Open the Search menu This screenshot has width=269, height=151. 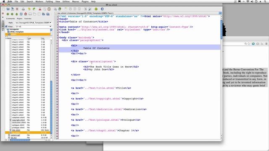(30, 1)
